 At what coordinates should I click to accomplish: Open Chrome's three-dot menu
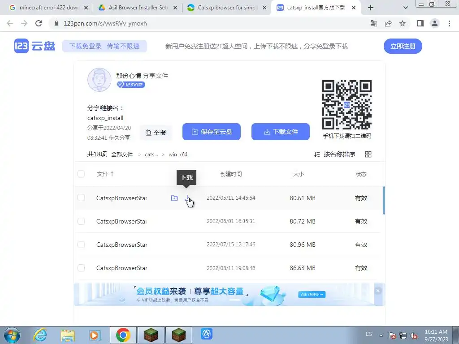(449, 23)
